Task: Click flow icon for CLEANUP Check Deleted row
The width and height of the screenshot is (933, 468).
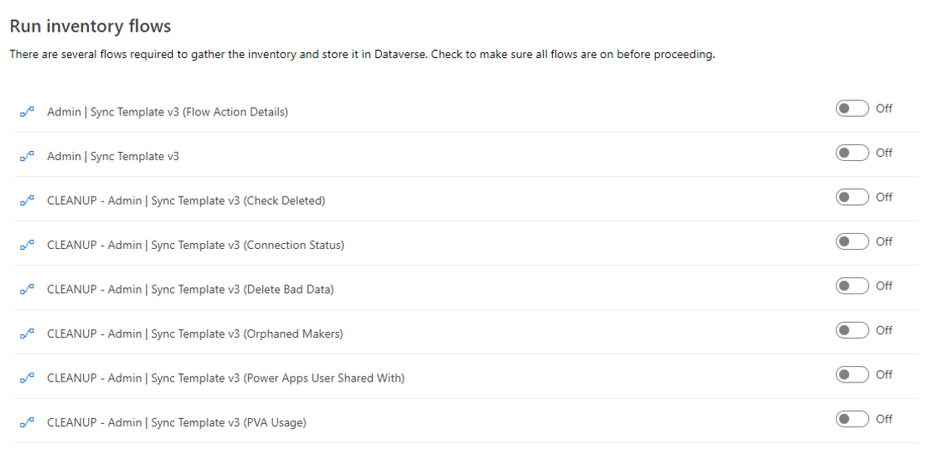Action: click(x=27, y=201)
